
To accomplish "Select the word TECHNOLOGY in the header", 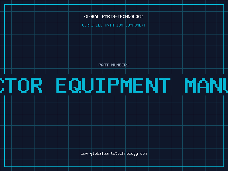I will [x=131, y=17].
